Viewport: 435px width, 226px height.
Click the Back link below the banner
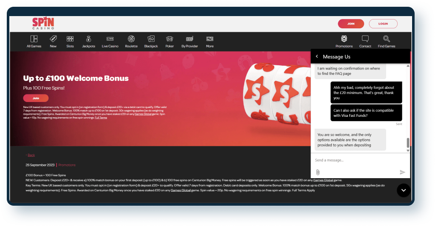tap(31, 155)
